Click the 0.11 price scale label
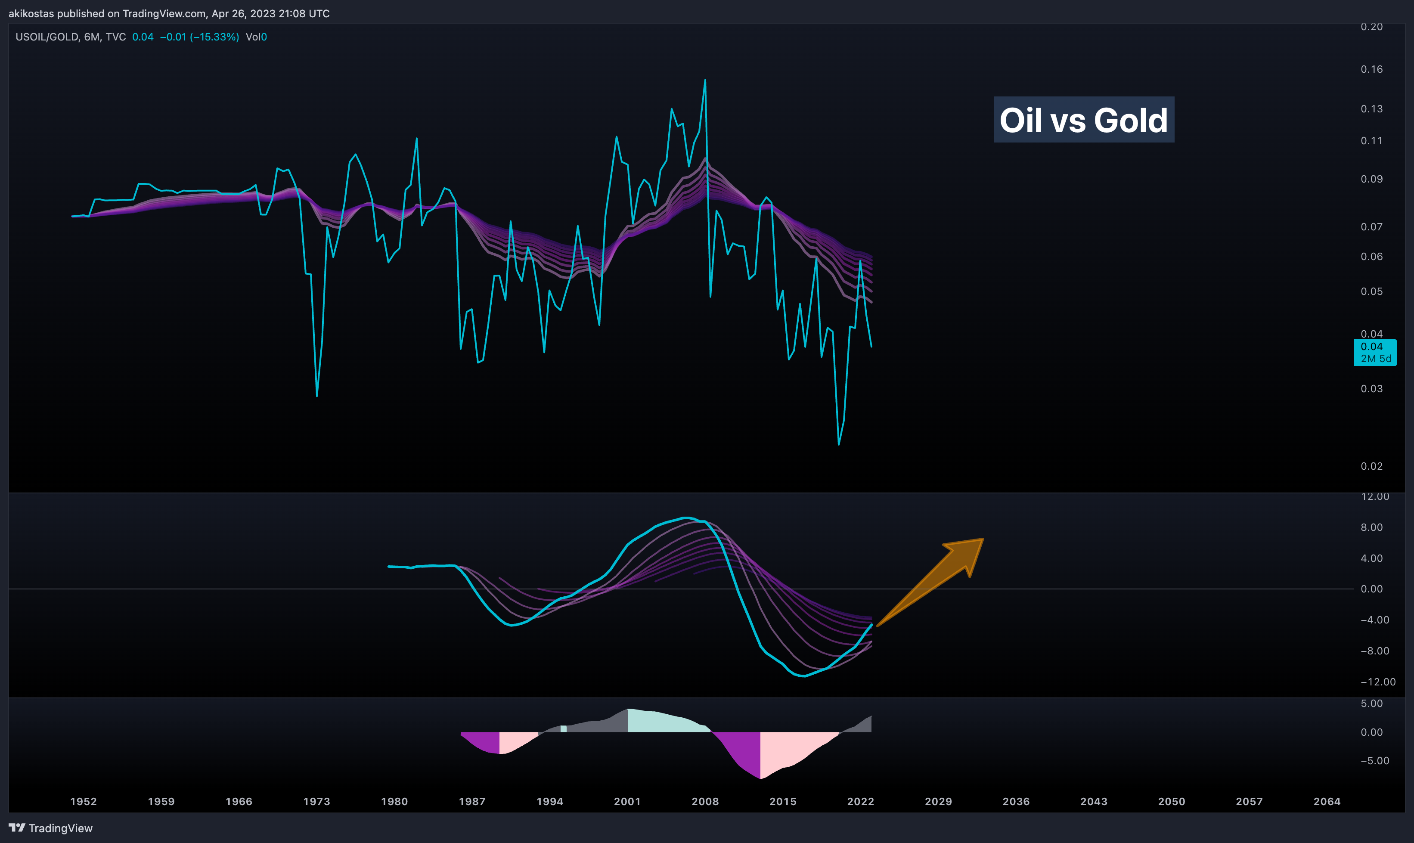Viewport: 1414px width, 843px height. pos(1371,141)
